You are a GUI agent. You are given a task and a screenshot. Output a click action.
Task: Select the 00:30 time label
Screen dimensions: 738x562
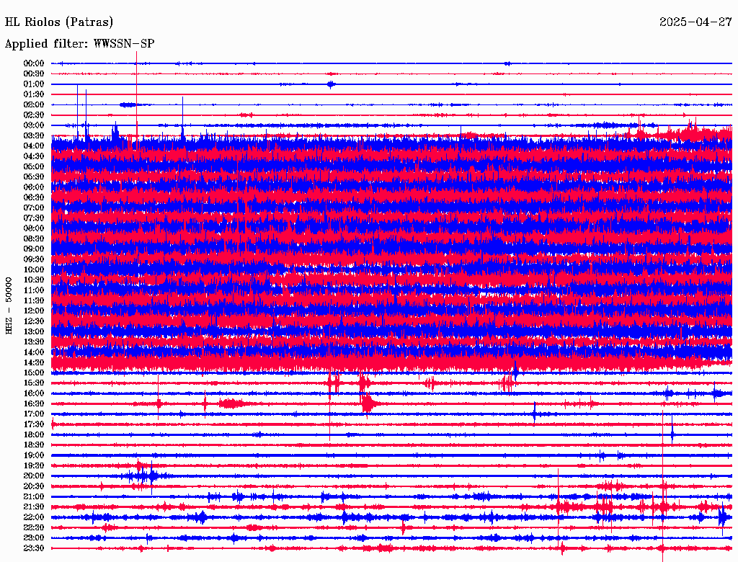point(34,74)
